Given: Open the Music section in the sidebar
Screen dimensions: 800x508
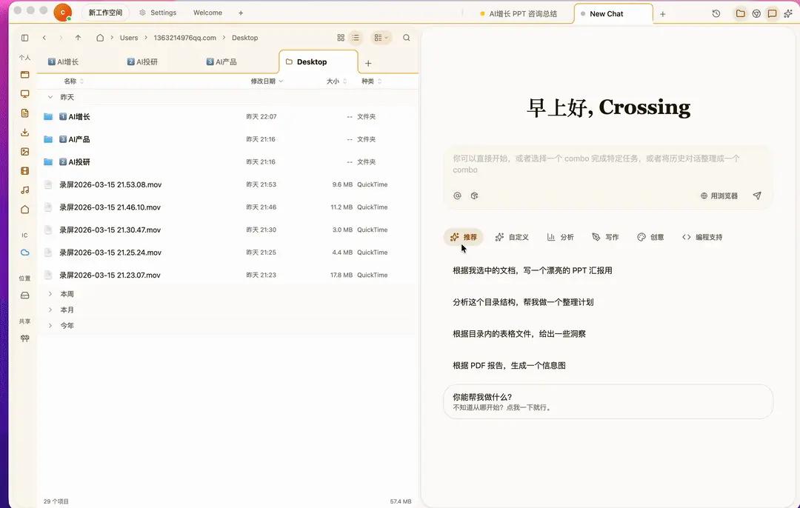Looking at the screenshot, I should tap(24, 190).
